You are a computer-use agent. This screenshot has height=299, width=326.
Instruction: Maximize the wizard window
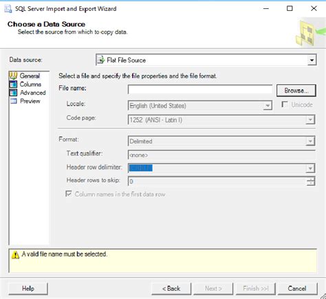tap(290, 9)
